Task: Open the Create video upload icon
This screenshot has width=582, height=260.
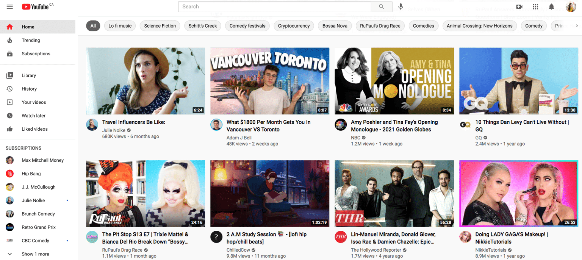Action: [519, 6]
